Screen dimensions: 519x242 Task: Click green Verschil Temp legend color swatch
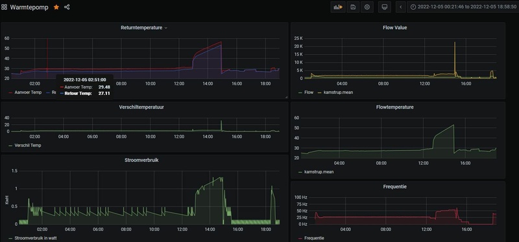coord(10,146)
